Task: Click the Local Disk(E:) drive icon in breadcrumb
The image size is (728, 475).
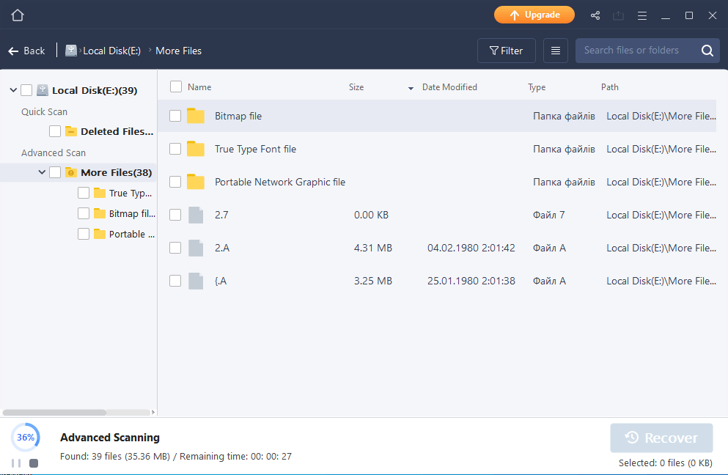Action: [x=71, y=51]
